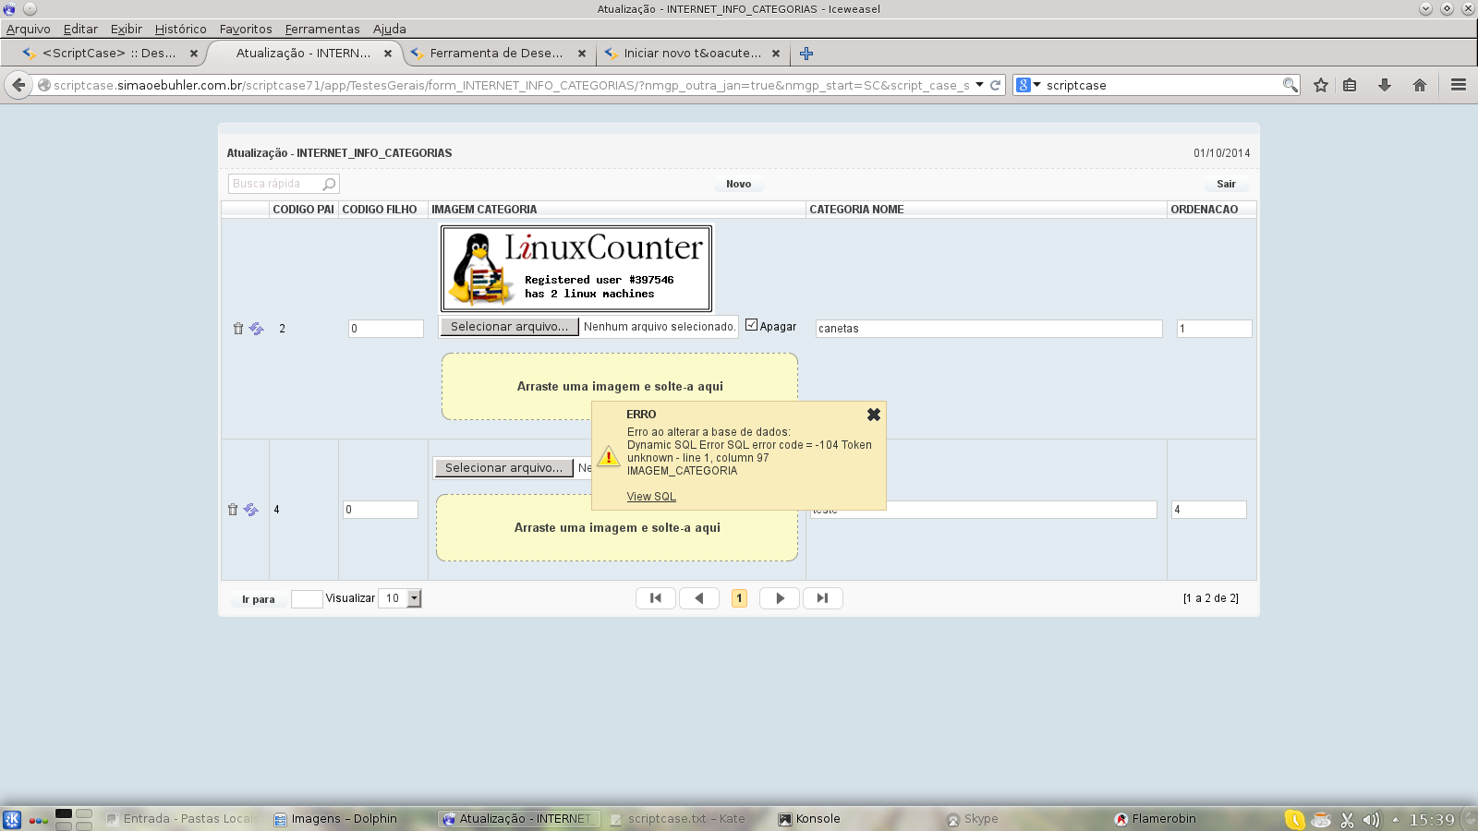1478x831 pixels.
Task: Click the update icon on row 4
Action: click(x=251, y=510)
